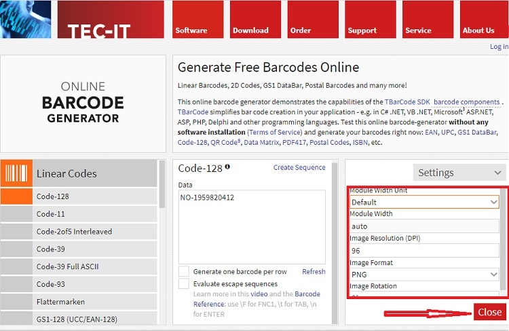Open the TBarCode SDK link
Image resolution: width=509 pixels, height=331 pixels.
coord(407,102)
